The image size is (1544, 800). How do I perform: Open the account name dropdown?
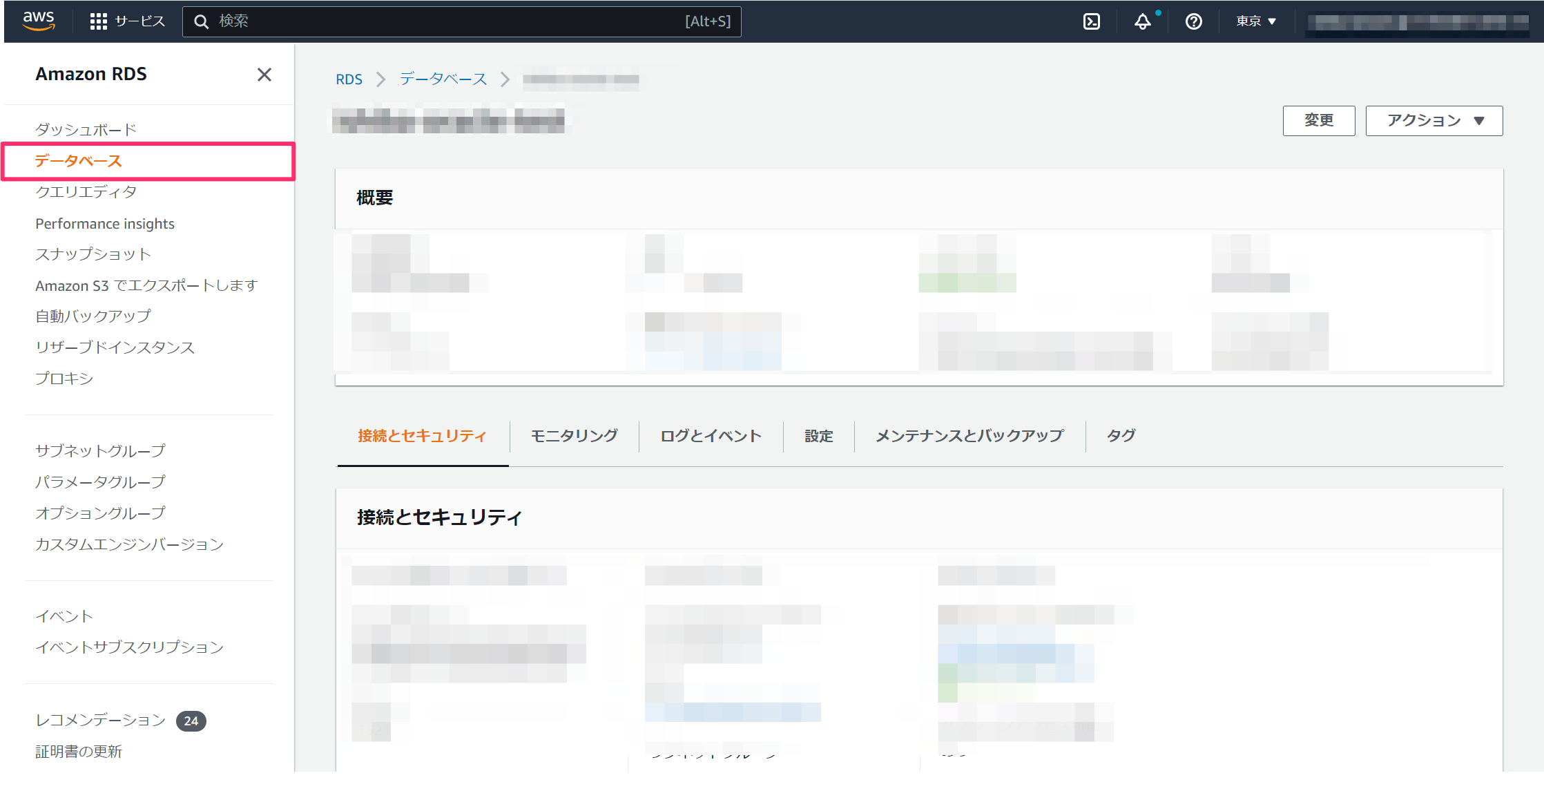click(1418, 22)
